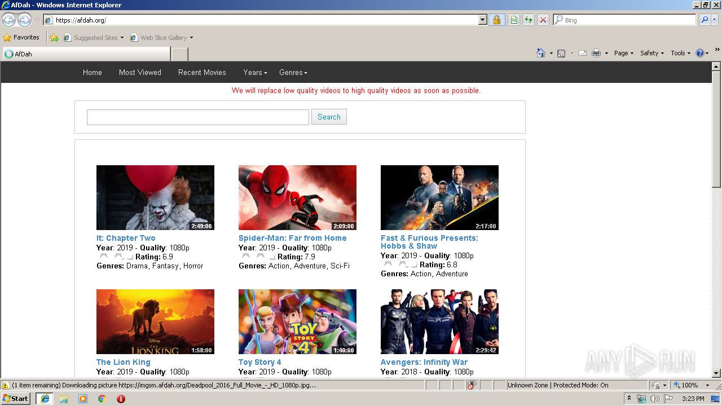Screen dimensions: 722x406
Task: Click the Home page icon in command bar
Action: [541, 53]
